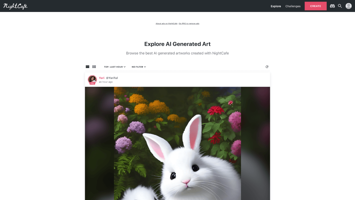Open Yari's profile name link

102,78
